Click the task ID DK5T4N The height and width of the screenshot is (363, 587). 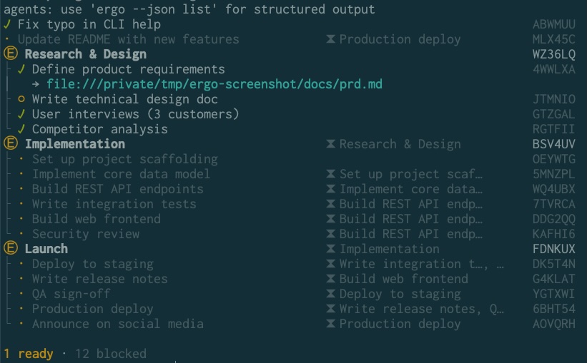tap(553, 264)
